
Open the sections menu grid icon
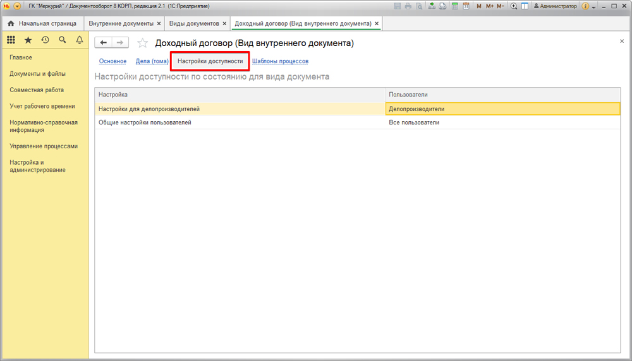(x=11, y=40)
